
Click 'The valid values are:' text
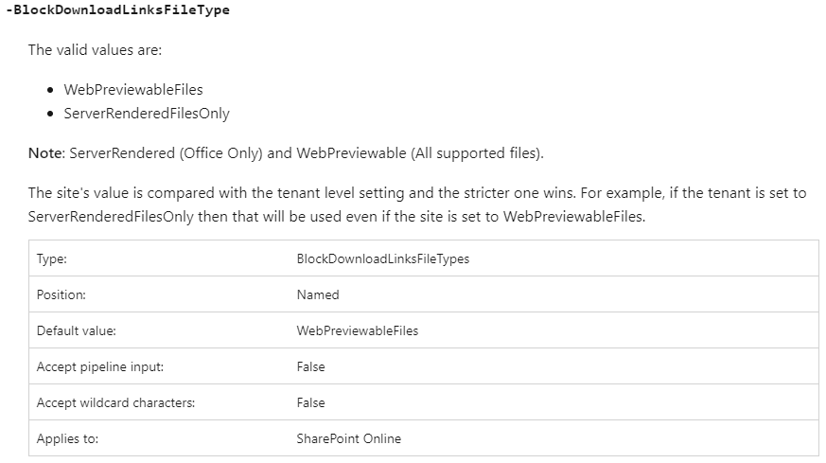(95, 50)
